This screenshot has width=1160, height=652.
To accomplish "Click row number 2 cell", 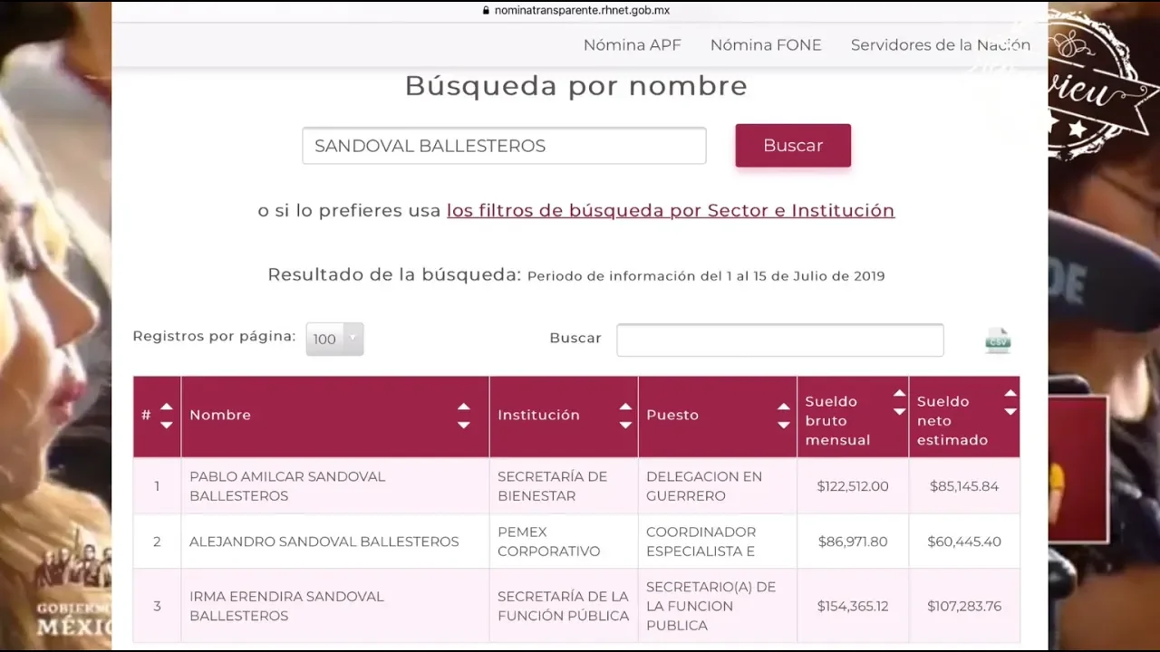I will click(x=157, y=542).
